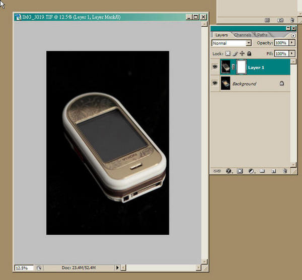This screenshot has width=302, height=280.
Task: Open the Layers panel flyout menu arrow
Action: coord(293,36)
